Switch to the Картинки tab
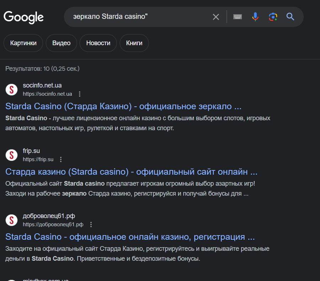 [x=23, y=43]
